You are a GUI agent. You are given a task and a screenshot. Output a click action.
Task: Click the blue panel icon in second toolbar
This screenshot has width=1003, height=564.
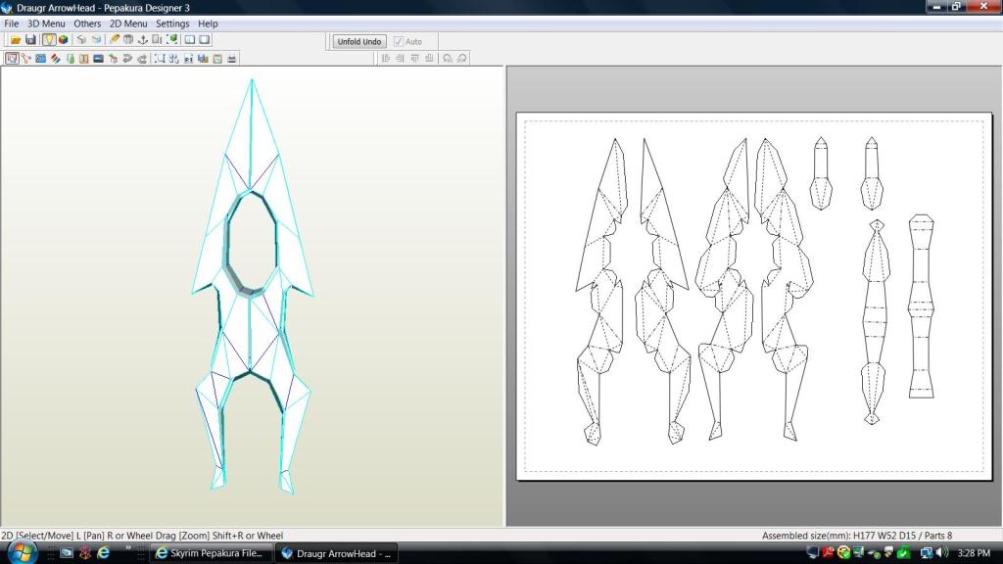coord(41,58)
